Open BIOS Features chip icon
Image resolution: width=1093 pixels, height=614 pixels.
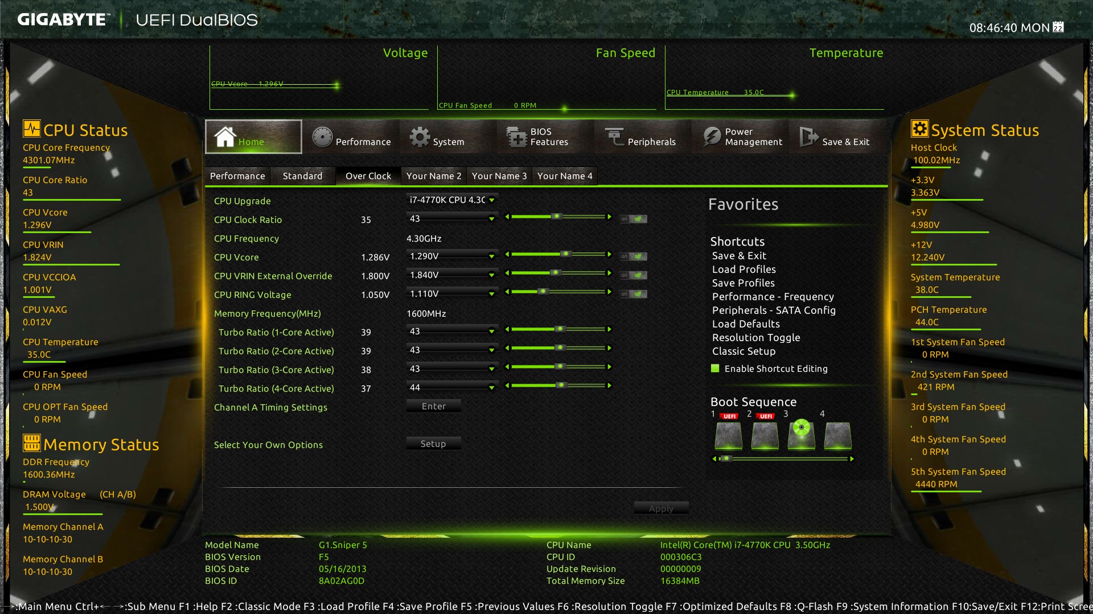point(517,137)
